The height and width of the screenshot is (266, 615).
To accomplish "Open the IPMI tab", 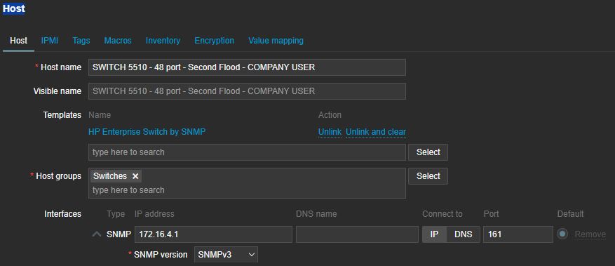I will point(50,41).
